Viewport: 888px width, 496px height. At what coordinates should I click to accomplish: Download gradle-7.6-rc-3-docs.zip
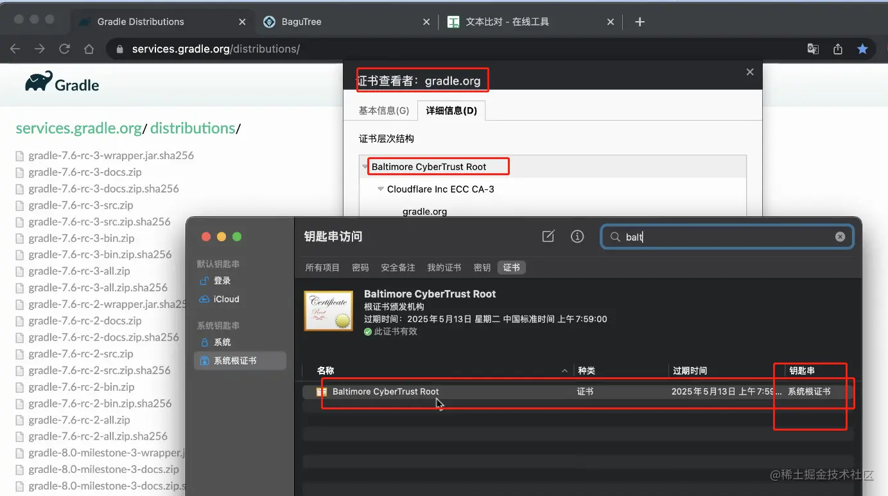pos(85,172)
